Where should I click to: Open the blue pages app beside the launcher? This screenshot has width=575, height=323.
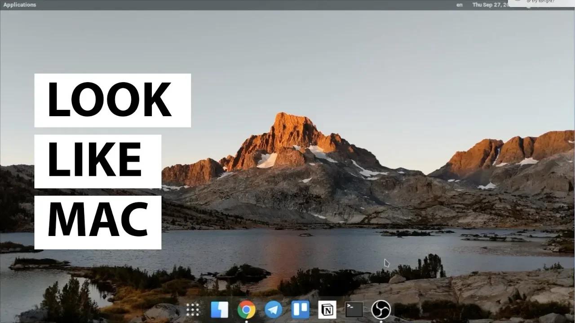pyautogui.click(x=220, y=309)
